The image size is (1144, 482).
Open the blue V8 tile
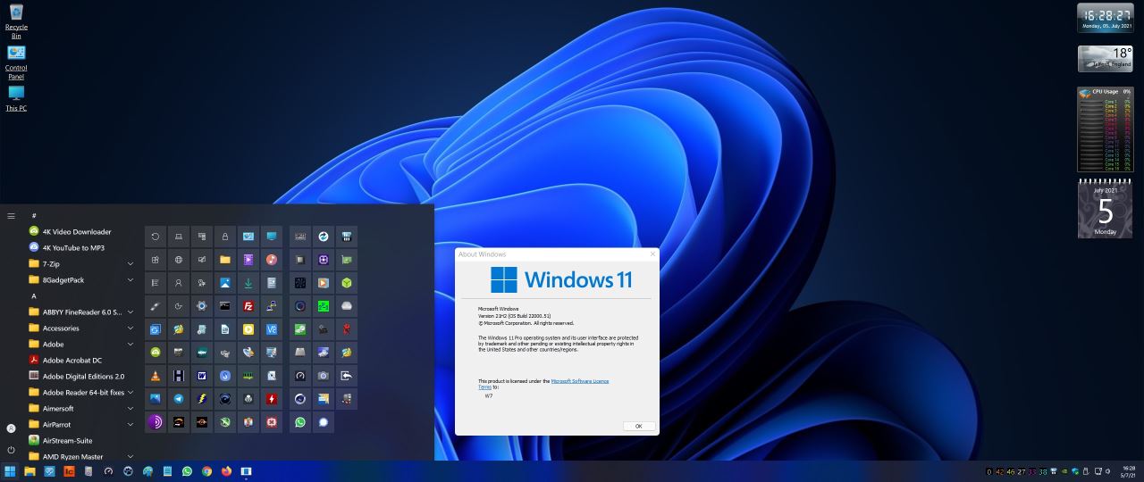point(272,329)
